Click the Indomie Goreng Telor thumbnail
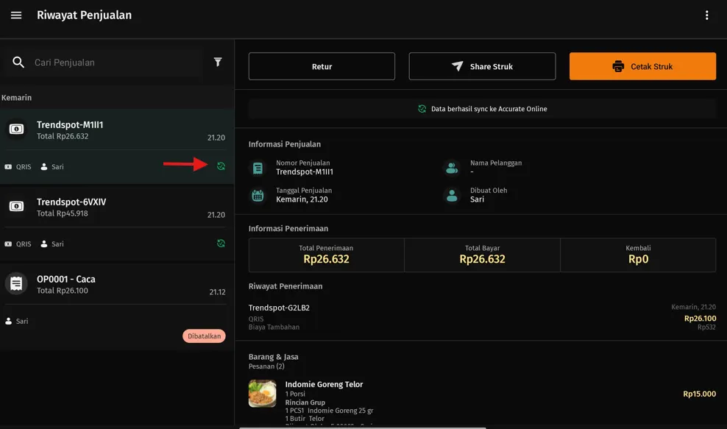 [x=263, y=394]
